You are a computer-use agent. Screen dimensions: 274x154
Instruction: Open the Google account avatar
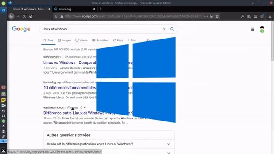[x=262, y=29]
